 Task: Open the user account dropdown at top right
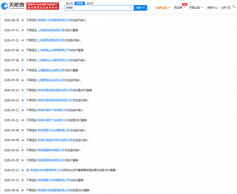point(228,7)
